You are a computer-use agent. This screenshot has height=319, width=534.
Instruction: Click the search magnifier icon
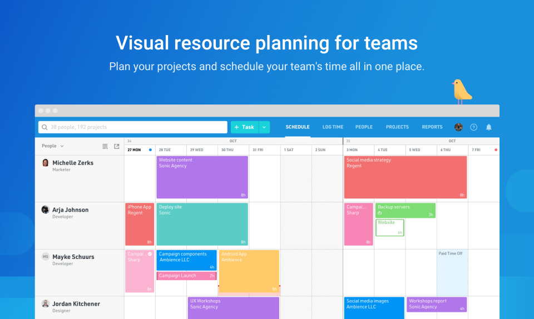click(44, 127)
